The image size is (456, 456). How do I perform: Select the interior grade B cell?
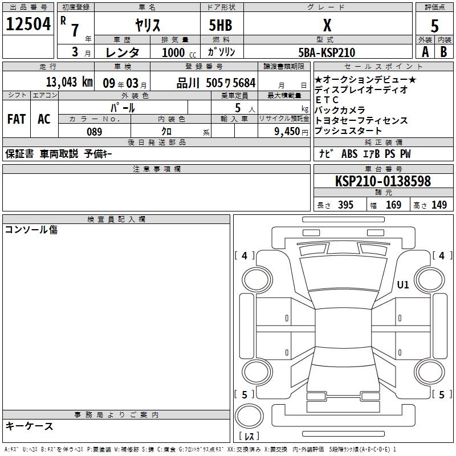pos(444,51)
